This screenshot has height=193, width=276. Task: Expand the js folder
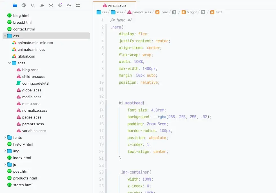point(5,165)
